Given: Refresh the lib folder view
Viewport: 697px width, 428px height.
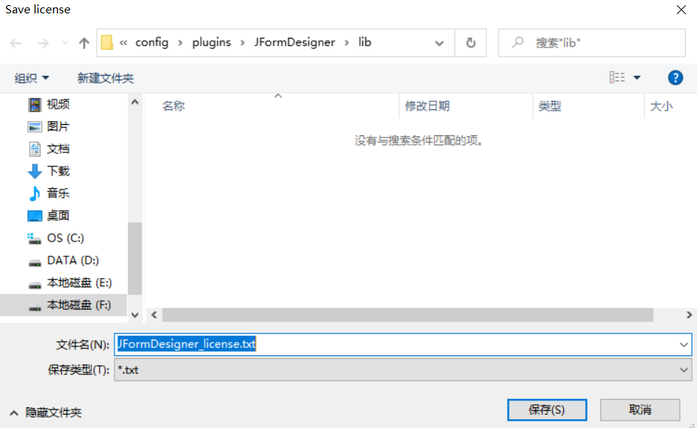Looking at the screenshot, I should 471,43.
